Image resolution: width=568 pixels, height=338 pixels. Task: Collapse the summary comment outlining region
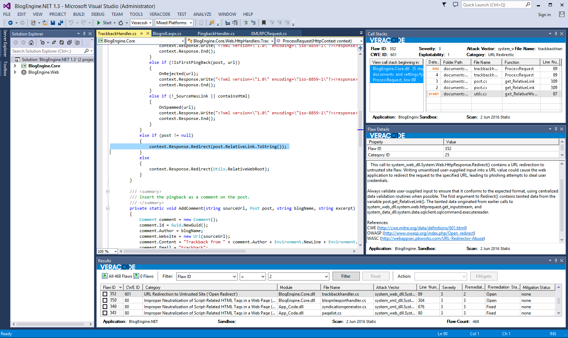point(108,191)
